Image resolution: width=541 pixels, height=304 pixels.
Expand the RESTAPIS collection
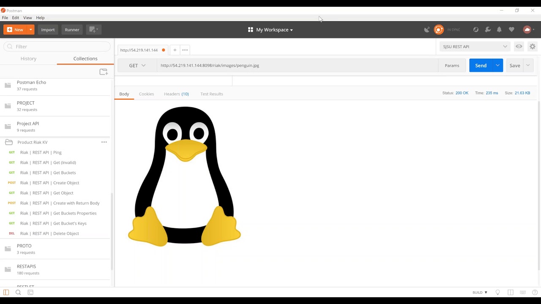point(55,269)
